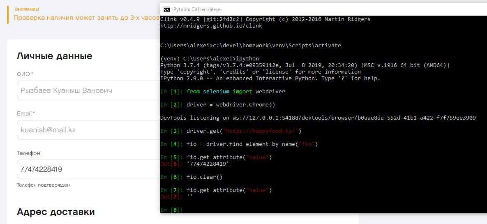Click the 'Проверка наличия' warning message
The width and height of the screenshot is (487, 224).
87,18
